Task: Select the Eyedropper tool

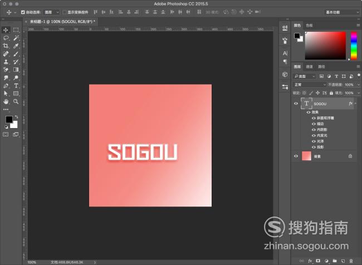Action: pyautogui.click(x=16, y=46)
